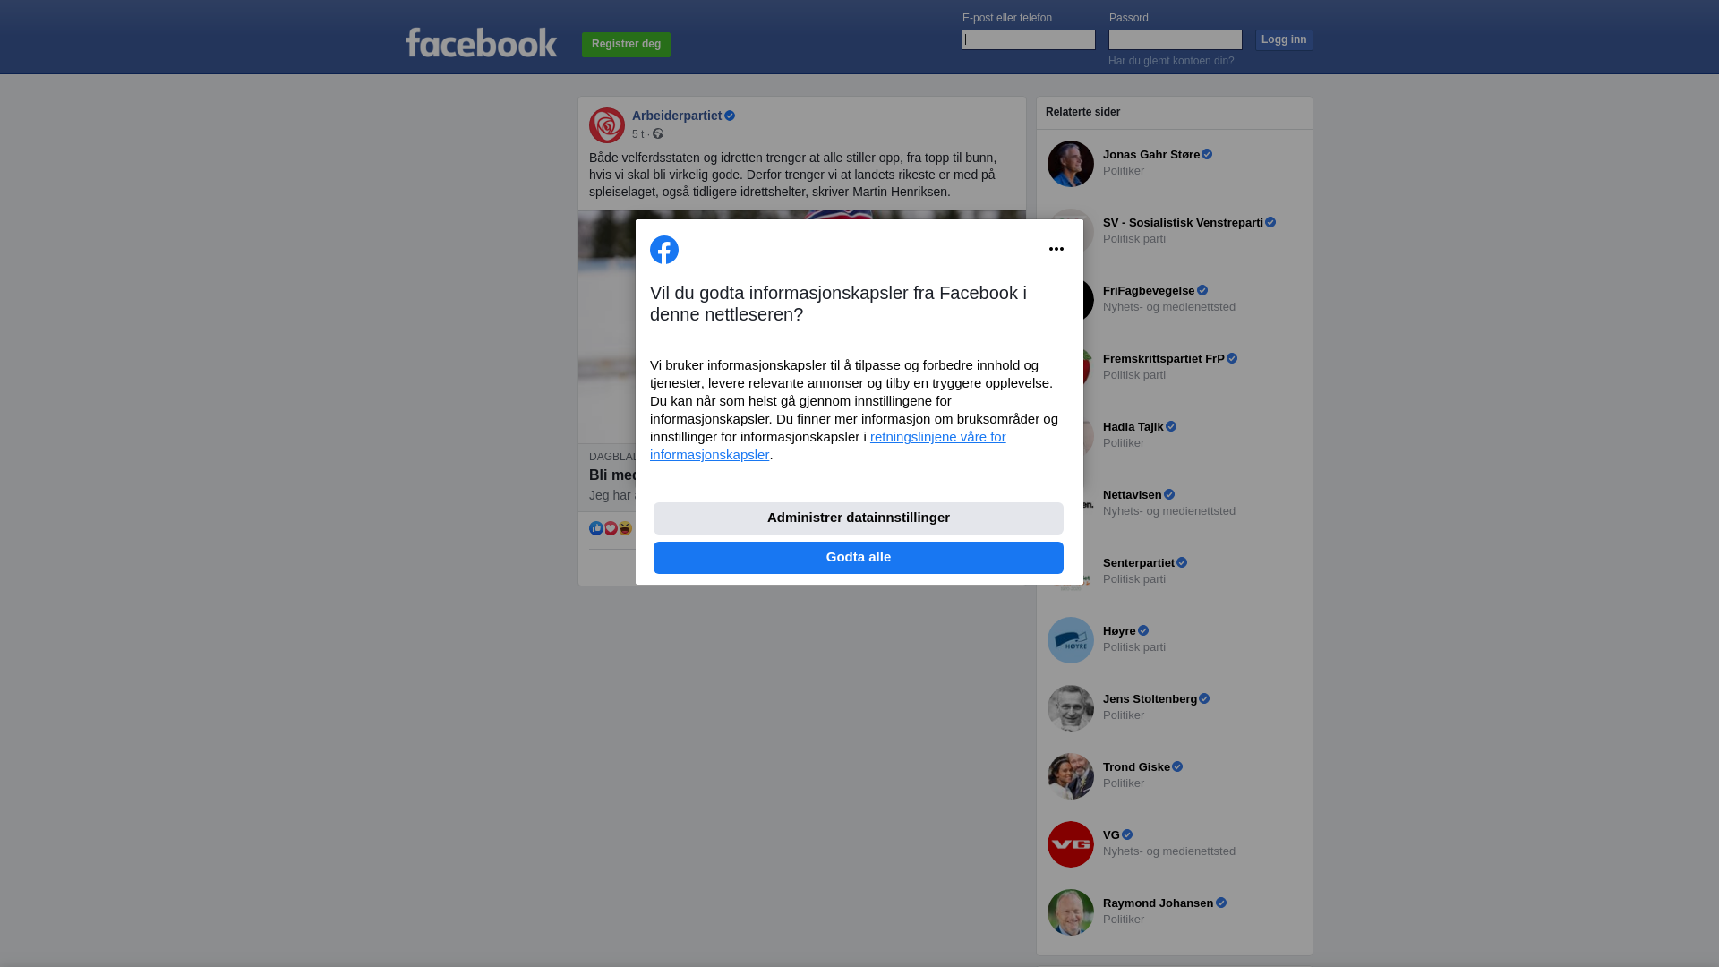Open the three-dot menu in cookie dialog
Image resolution: width=1719 pixels, height=967 pixels.
(1056, 249)
